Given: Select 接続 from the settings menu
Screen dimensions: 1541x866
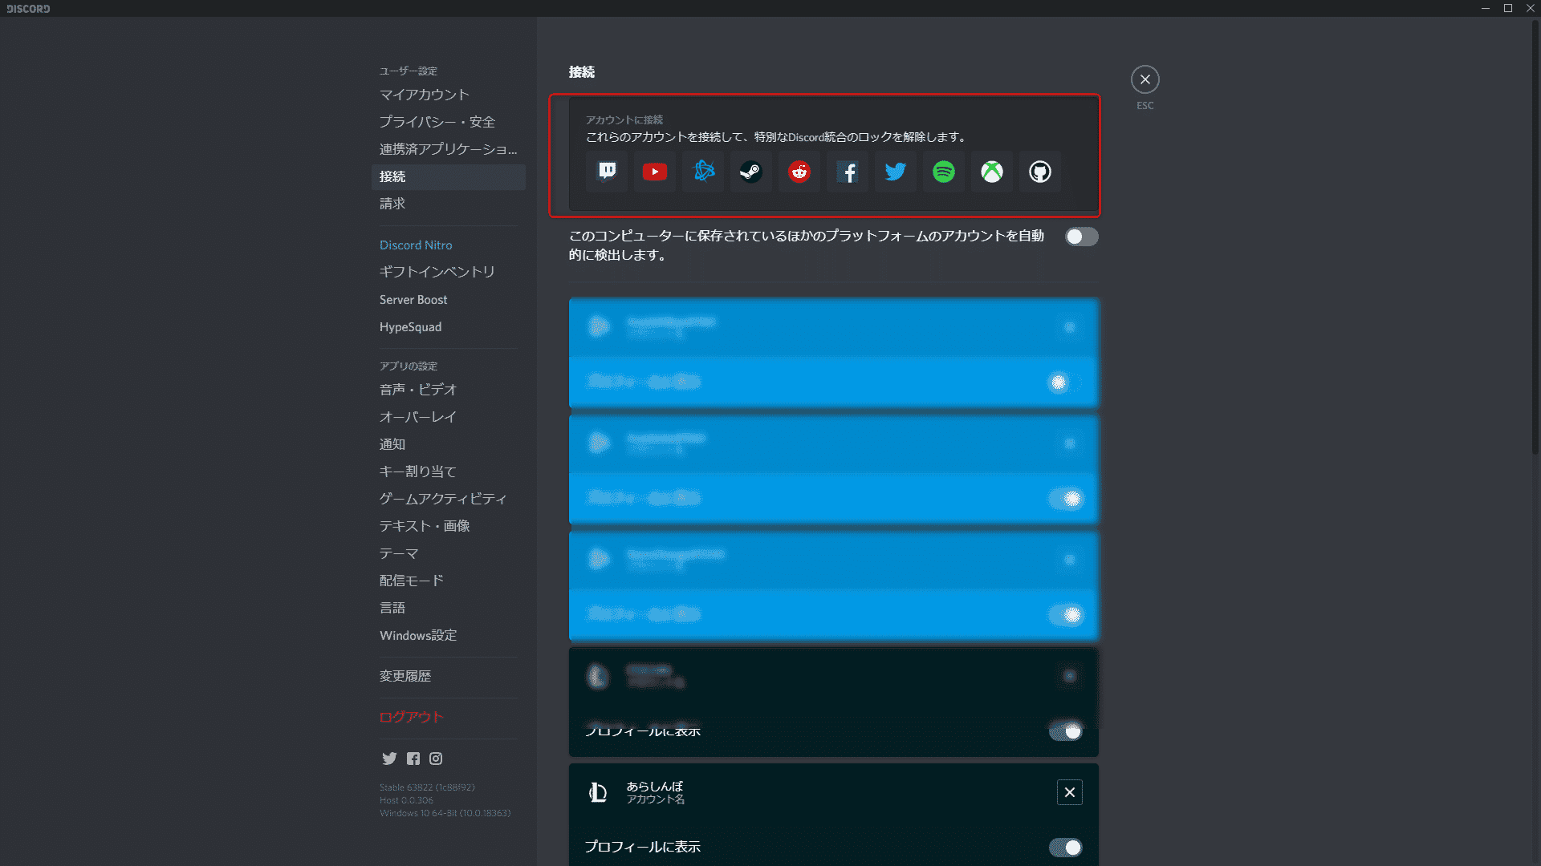Looking at the screenshot, I should (394, 176).
